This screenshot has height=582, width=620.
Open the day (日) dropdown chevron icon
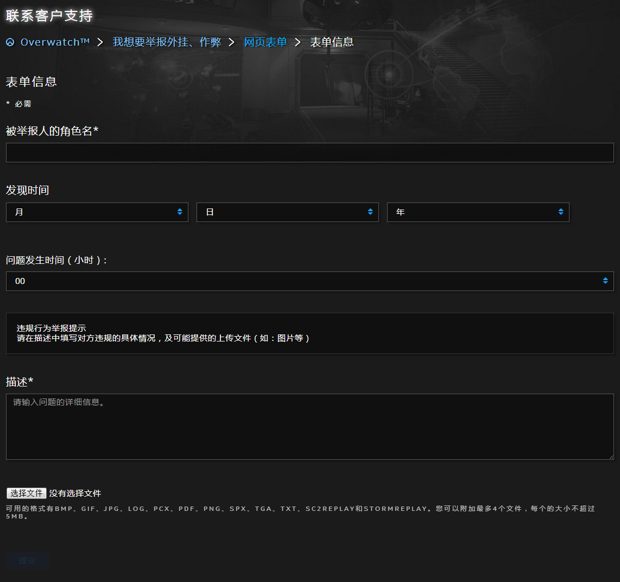(371, 212)
